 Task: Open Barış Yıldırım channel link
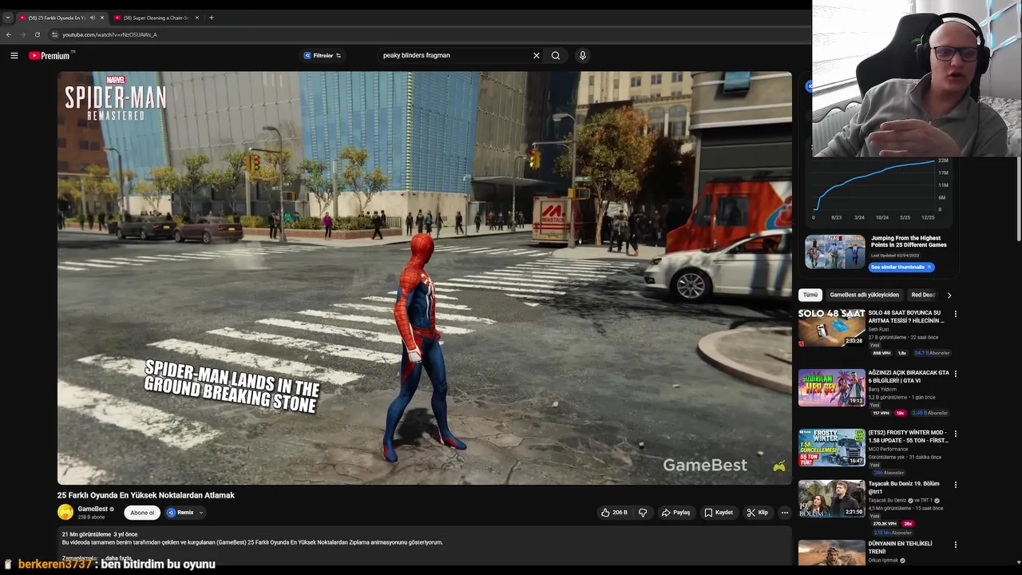point(884,389)
